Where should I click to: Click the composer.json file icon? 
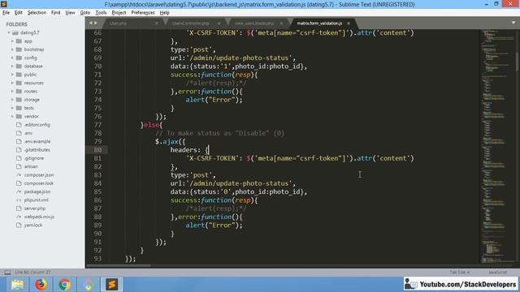(x=19, y=175)
